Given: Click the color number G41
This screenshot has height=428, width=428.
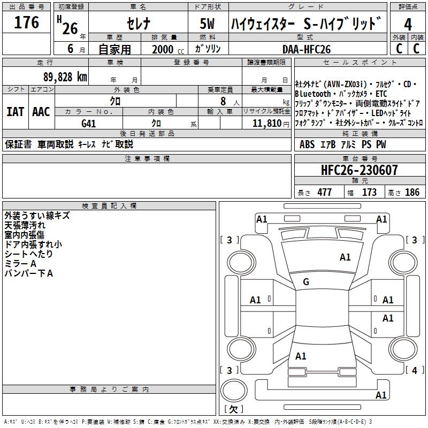Looking at the screenshot, I should point(88,124).
